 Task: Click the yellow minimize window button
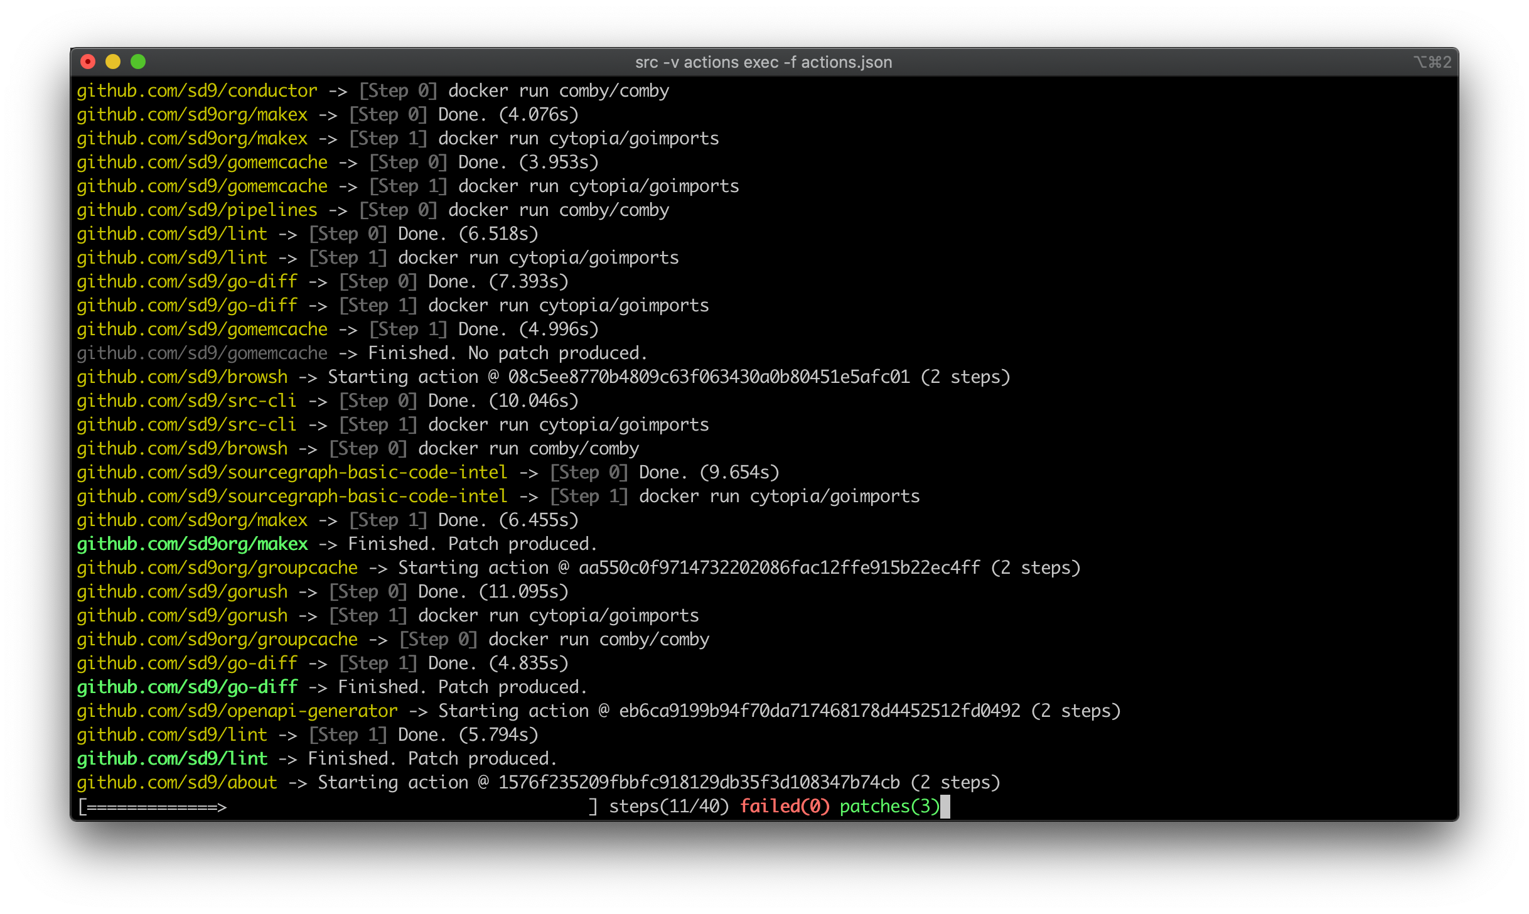pos(113,62)
